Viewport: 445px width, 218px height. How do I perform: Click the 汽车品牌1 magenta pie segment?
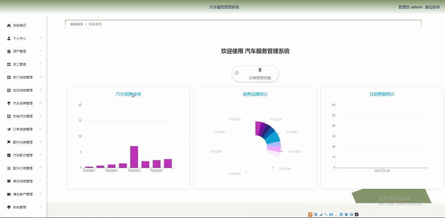click(258, 128)
